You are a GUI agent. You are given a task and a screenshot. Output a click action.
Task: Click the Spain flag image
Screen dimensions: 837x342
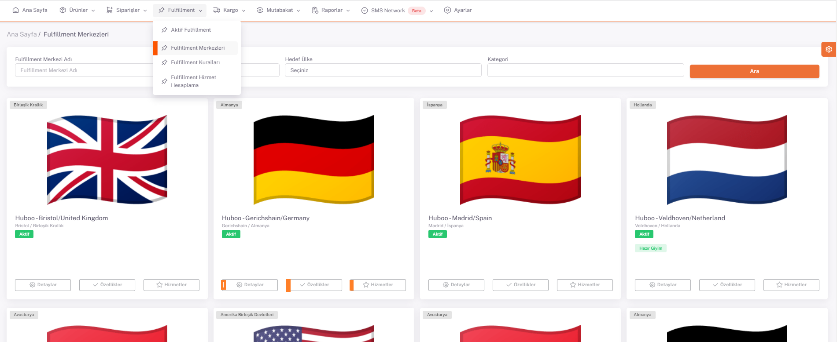[x=520, y=160]
